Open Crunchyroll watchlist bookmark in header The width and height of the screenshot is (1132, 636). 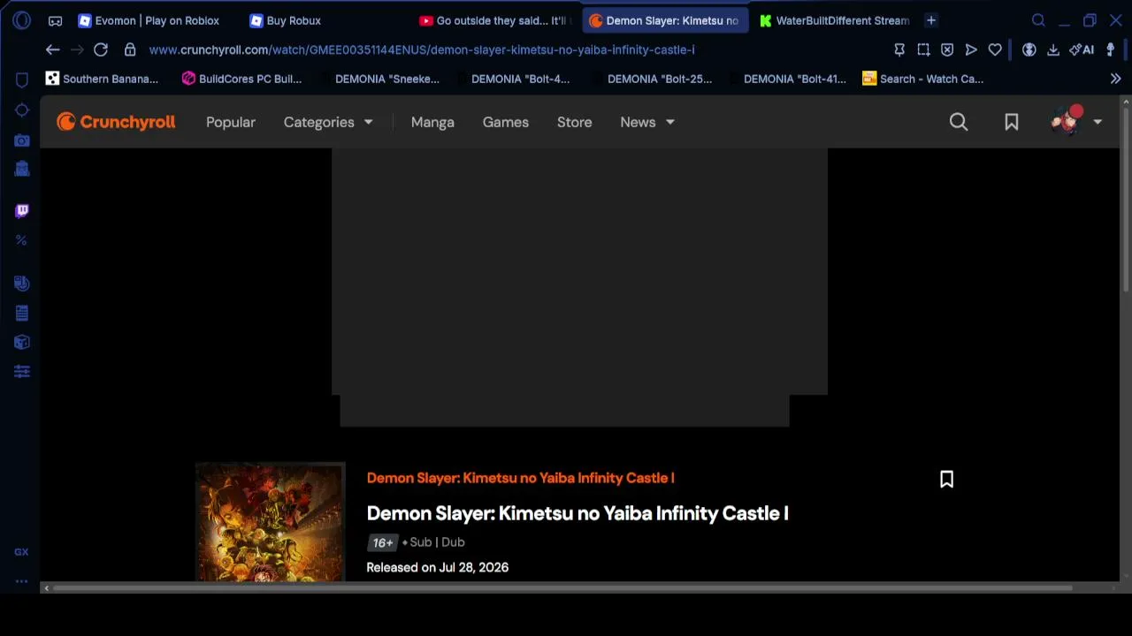pyautogui.click(x=1012, y=122)
